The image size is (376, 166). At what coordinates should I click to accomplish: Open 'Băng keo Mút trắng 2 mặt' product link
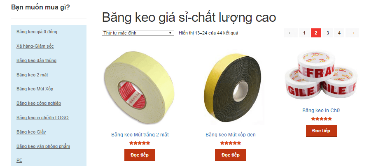click(x=140, y=135)
